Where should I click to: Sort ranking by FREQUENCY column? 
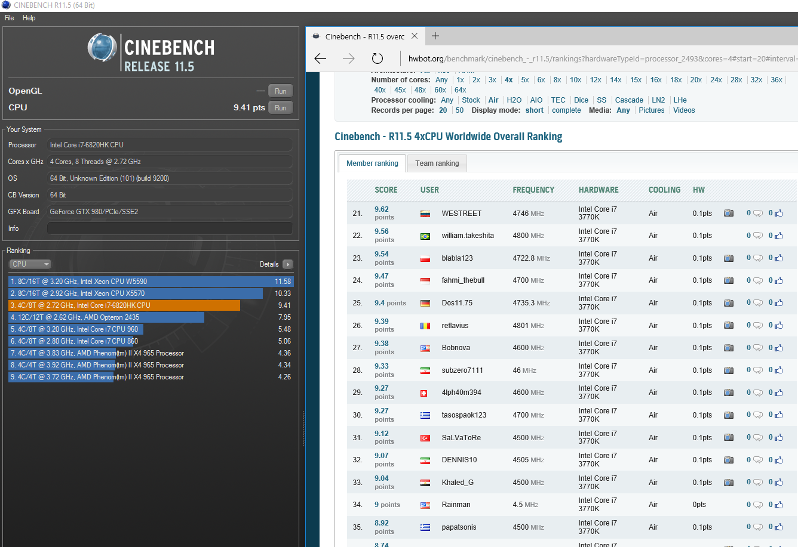[533, 190]
